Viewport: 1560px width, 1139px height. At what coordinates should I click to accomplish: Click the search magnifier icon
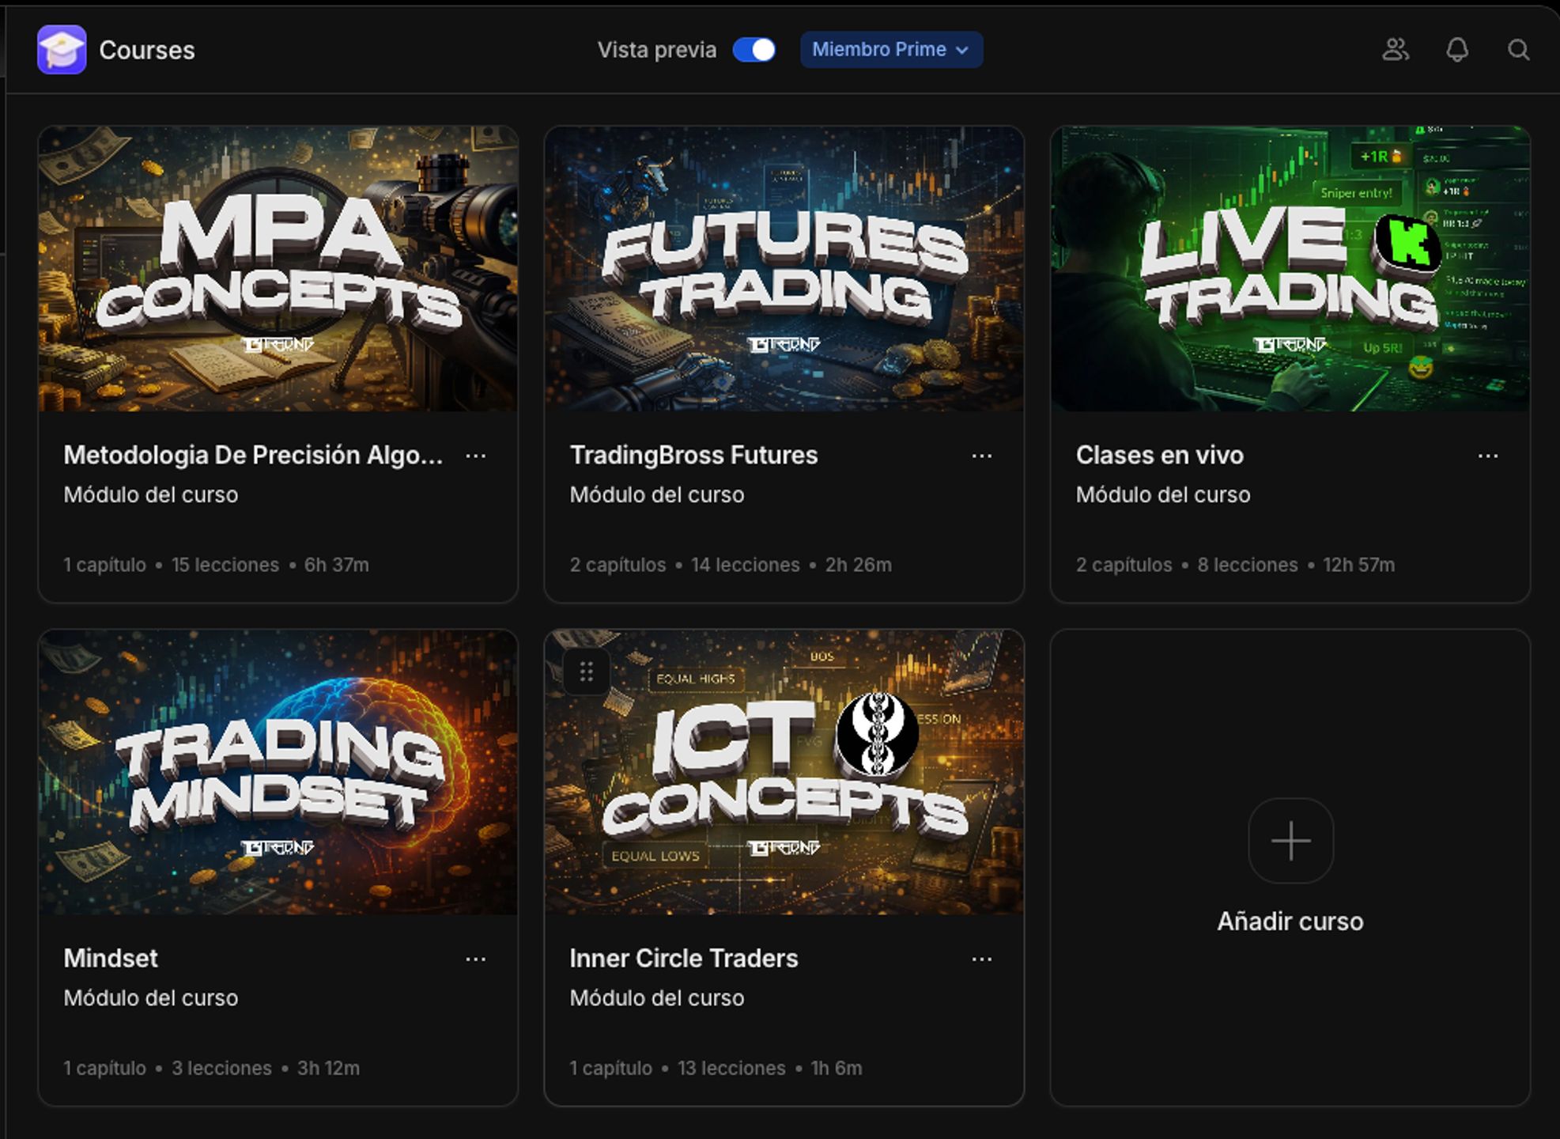(x=1518, y=50)
